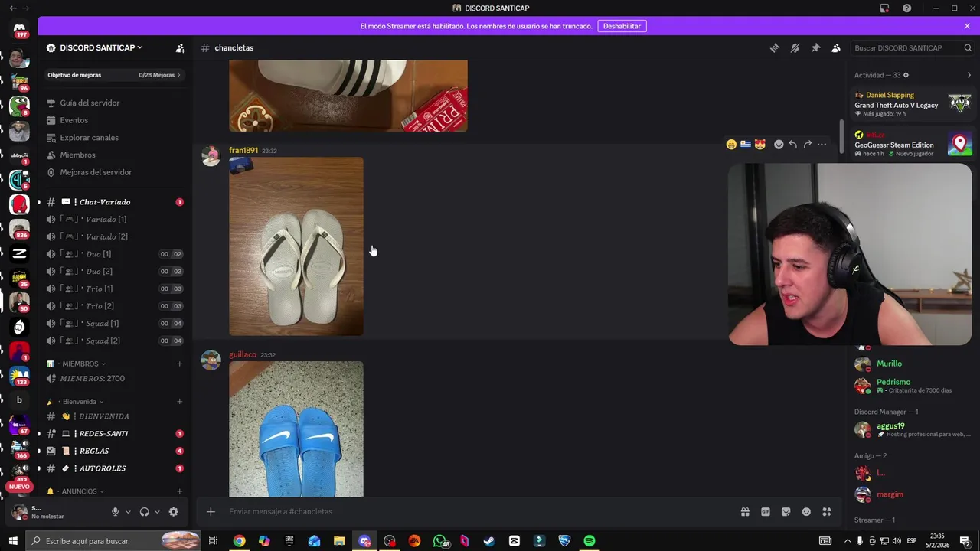
Task: Open more options ellipsis on message toolbar
Action: [x=822, y=144]
